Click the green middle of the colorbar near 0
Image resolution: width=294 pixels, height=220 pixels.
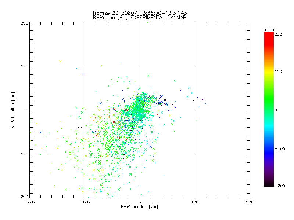(269, 110)
